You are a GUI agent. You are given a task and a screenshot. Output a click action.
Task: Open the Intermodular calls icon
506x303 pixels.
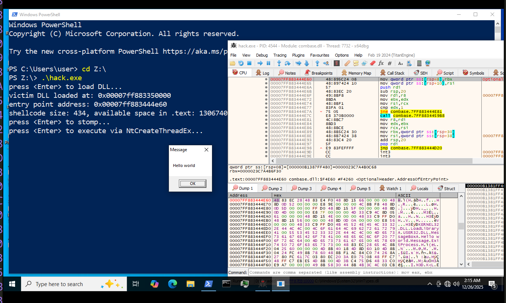click(x=409, y=63)
